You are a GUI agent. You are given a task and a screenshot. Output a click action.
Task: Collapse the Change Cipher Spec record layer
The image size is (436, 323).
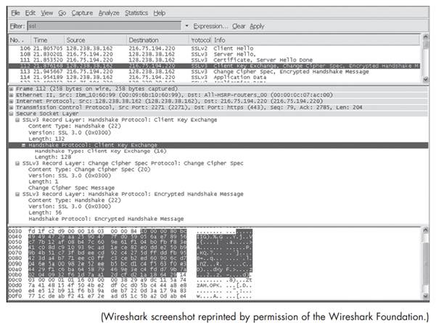[17, 163]
